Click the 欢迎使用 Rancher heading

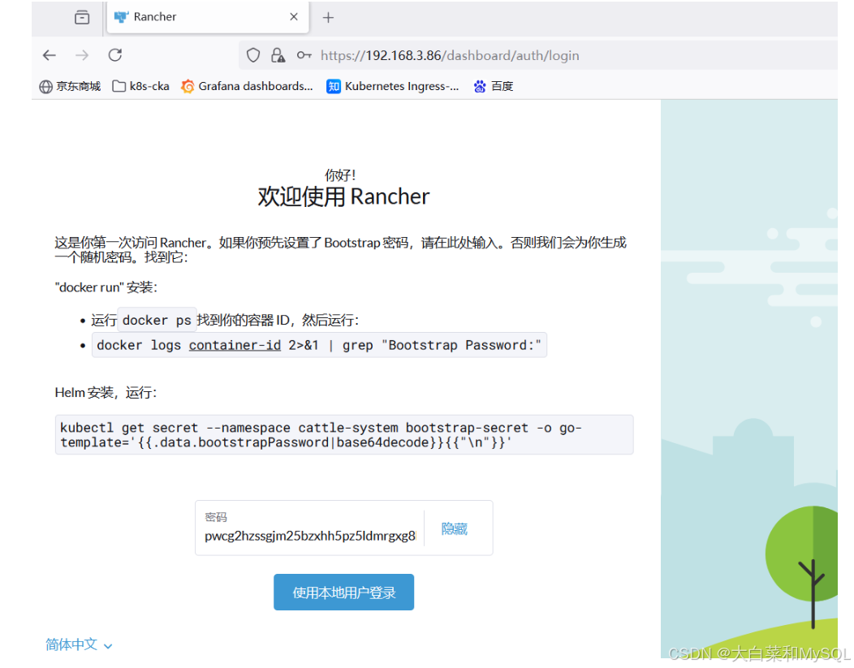click(x=343, y=196)
